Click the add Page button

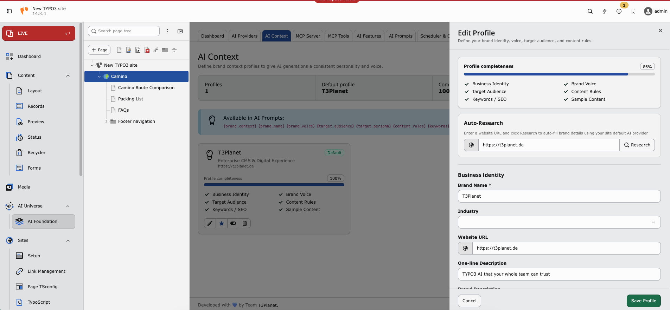(99, 50)
